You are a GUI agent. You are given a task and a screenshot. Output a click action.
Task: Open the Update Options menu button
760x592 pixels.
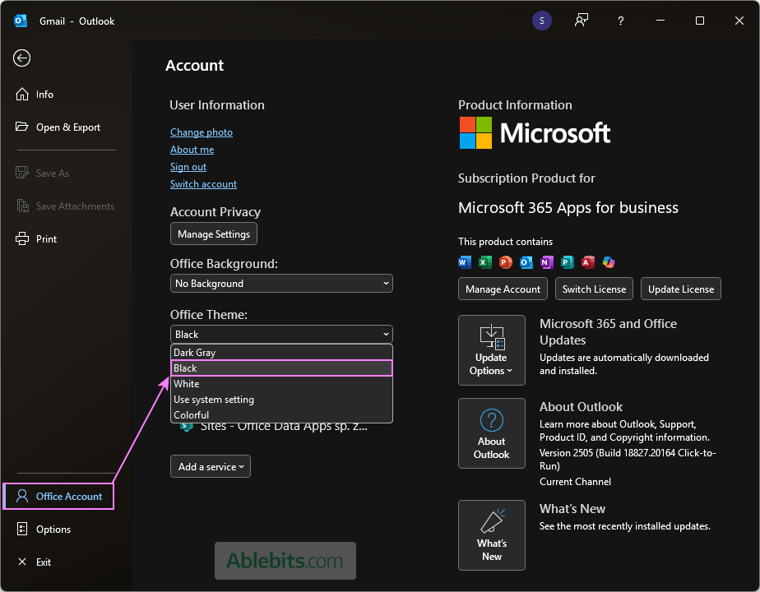pos(492,350)
